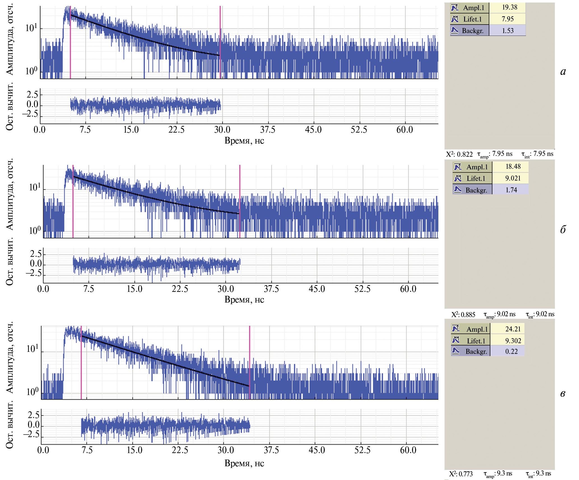Click Ampl.1 icon in panel в
Image resolution: width=579 pixels, height=480 pixels.
456,329
